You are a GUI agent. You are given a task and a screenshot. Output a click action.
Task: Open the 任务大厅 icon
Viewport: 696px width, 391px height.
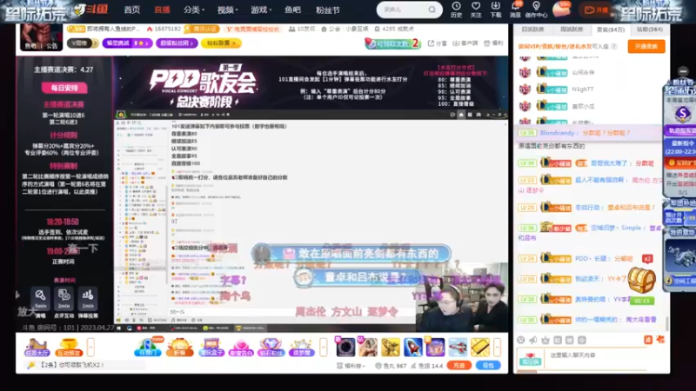click(37, 347)
